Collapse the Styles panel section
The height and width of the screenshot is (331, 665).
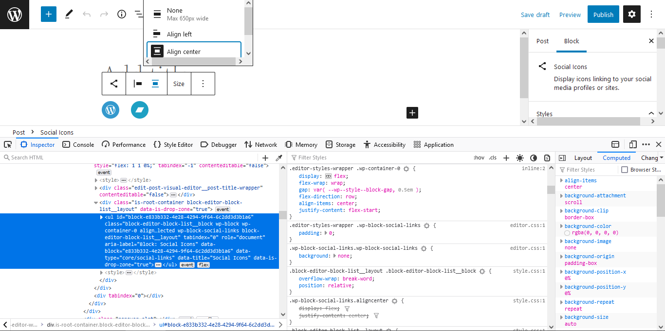pyautogui.click(x=651, y=114)
